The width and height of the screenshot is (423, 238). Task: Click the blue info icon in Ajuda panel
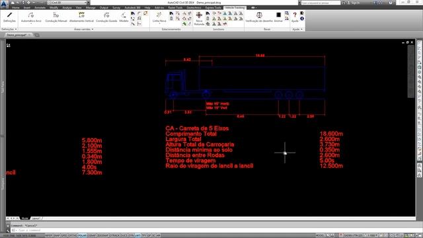coord(302,19)
